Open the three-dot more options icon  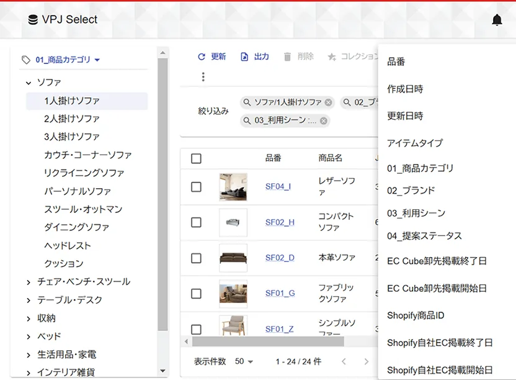(x=202, y=76)
